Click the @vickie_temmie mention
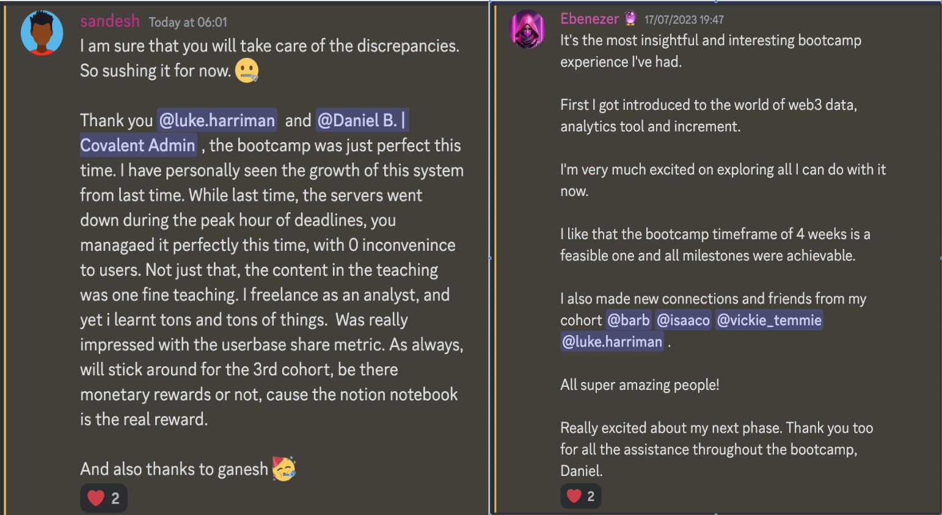This screenshot has width=942, height=515. (769, 320)
